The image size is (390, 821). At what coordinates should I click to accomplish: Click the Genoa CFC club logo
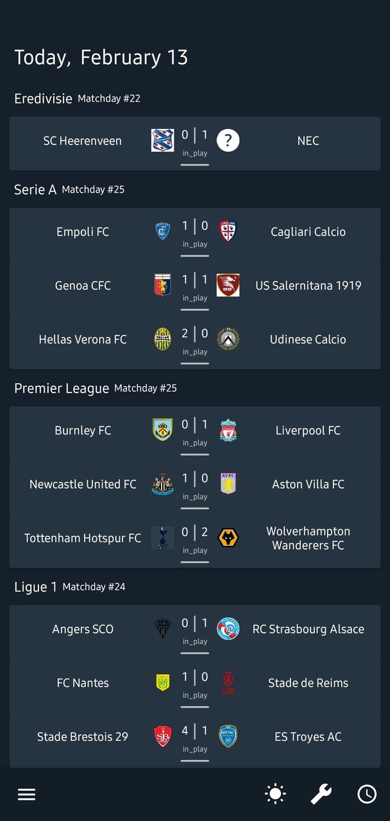[162, 285]
